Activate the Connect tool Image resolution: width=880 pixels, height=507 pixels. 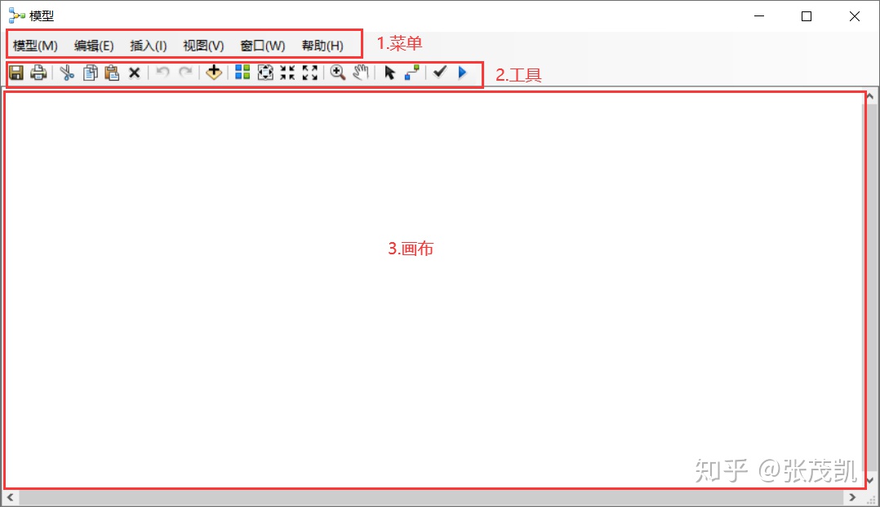point(412,73)
